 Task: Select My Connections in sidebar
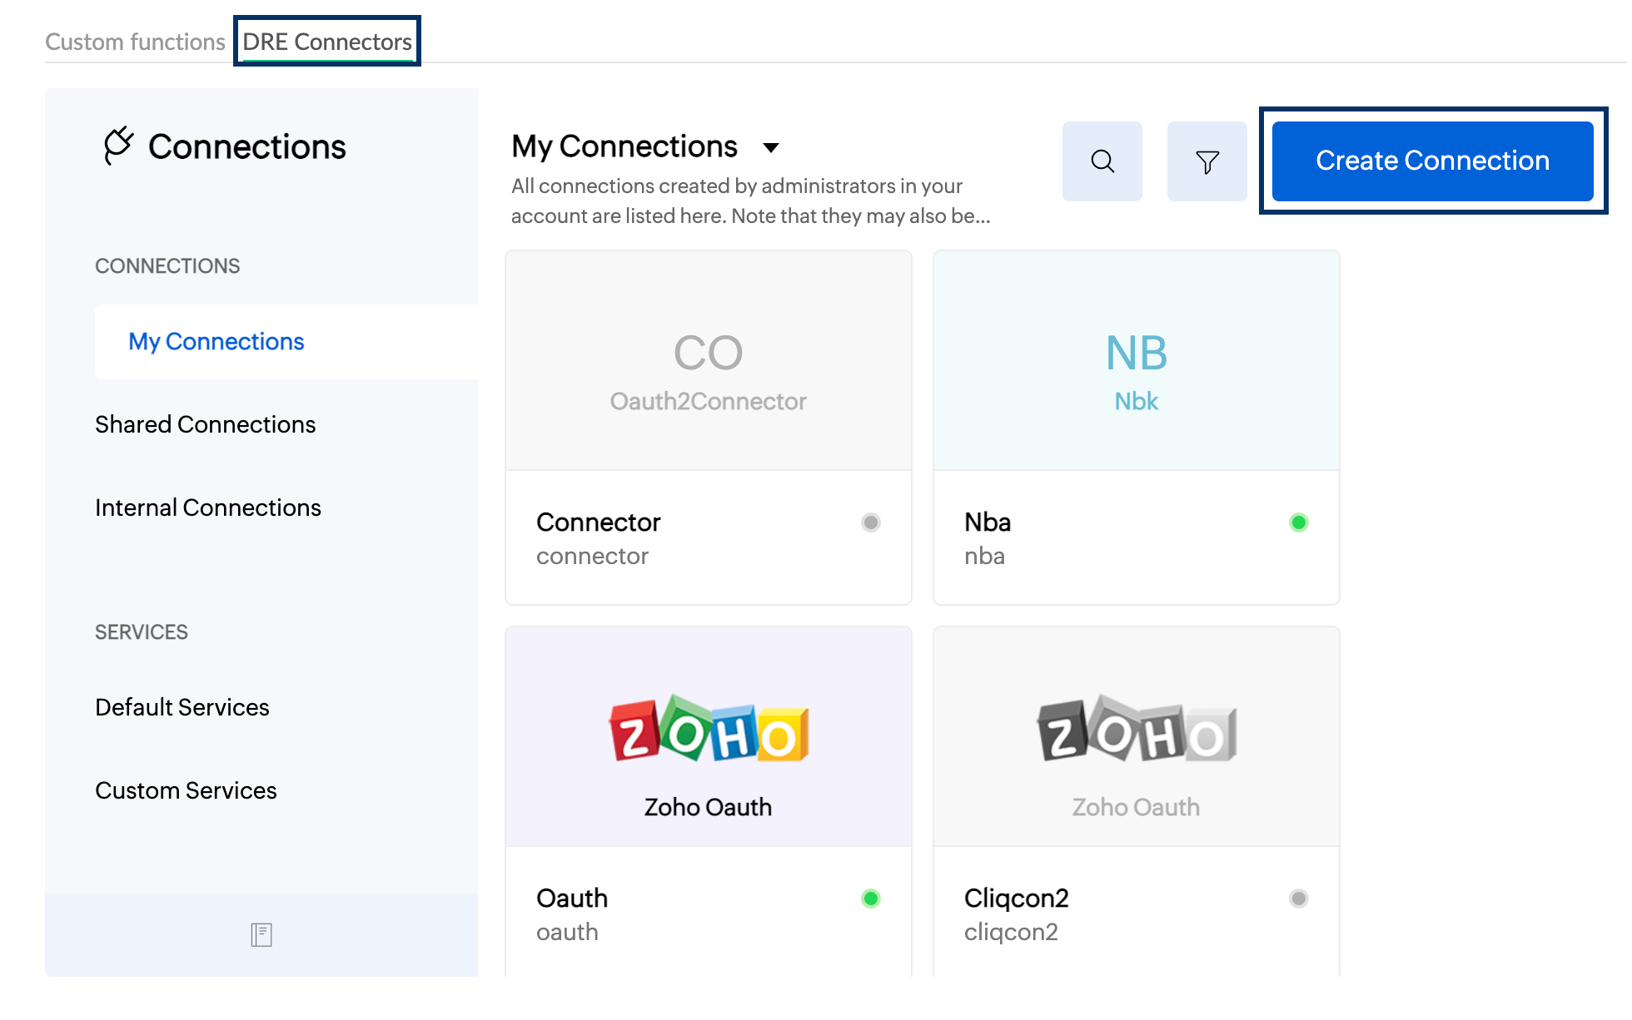(286, 342)
